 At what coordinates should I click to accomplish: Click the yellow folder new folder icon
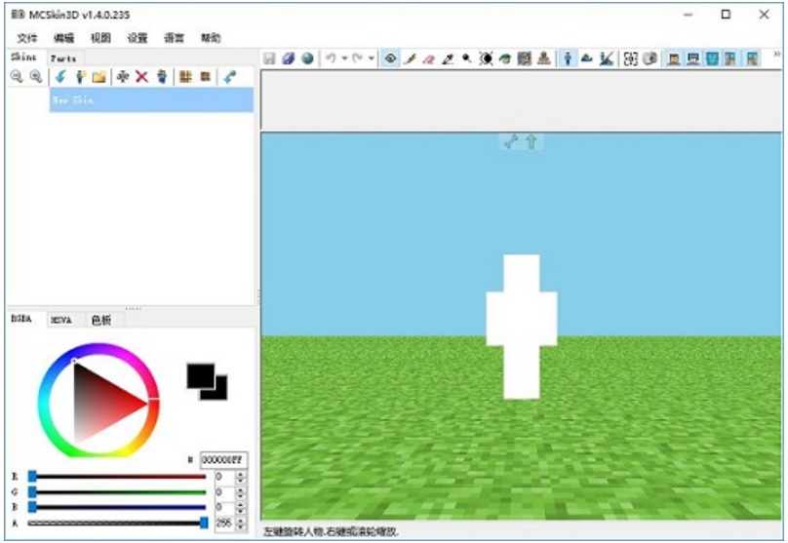tap(98, 77)
